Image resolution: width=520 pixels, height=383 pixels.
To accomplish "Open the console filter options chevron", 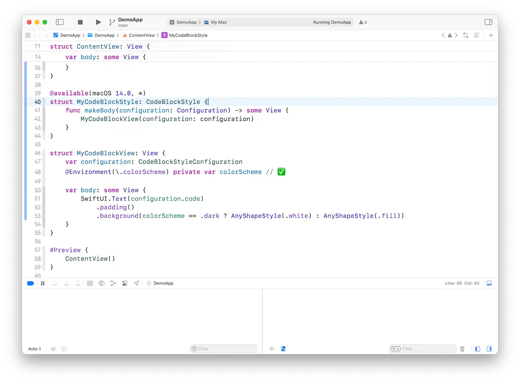I will (x=396, y=349).
